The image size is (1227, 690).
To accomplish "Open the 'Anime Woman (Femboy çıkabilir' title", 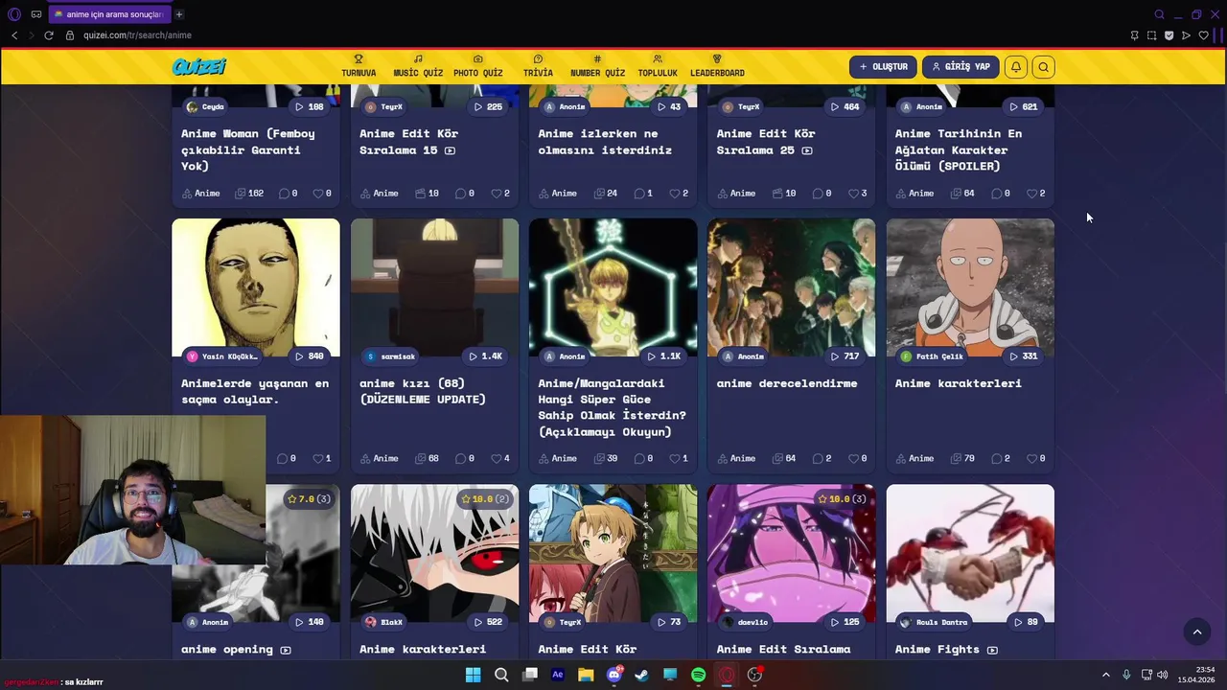I will tap(248, 149).
